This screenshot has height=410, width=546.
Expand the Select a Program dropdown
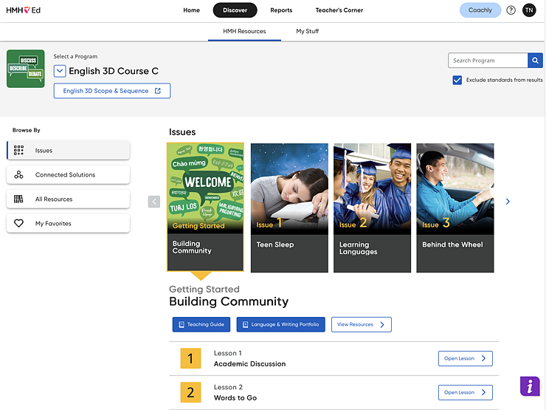coord(60,71)
